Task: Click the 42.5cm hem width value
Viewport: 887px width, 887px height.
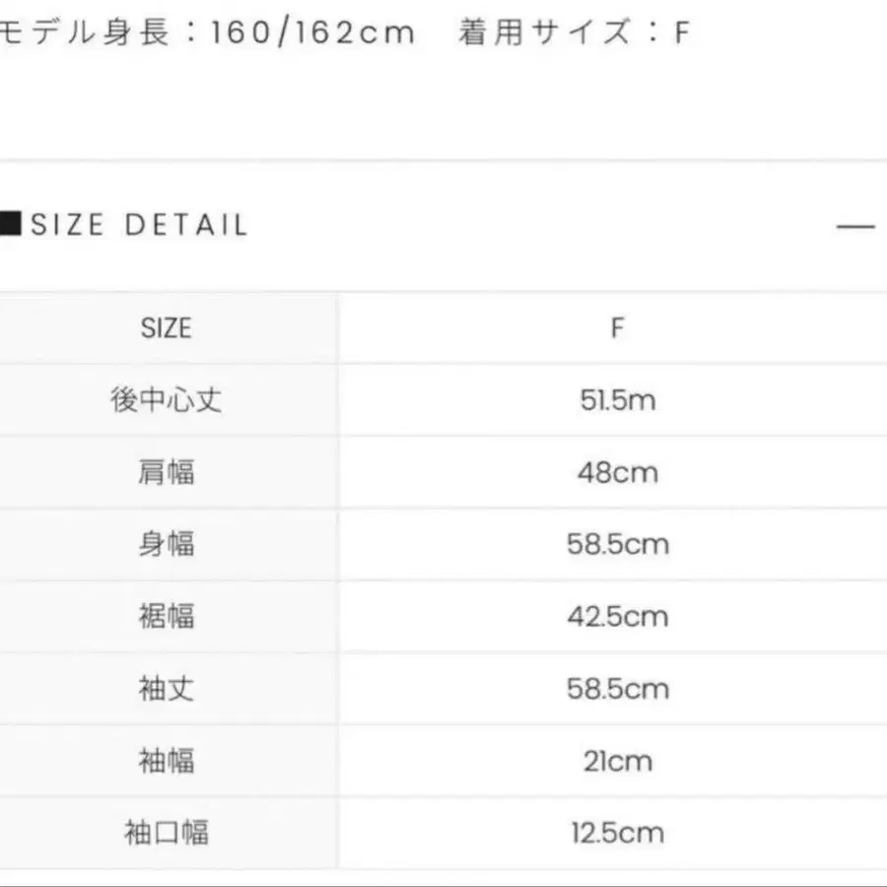Action: [x=617, y=616]
